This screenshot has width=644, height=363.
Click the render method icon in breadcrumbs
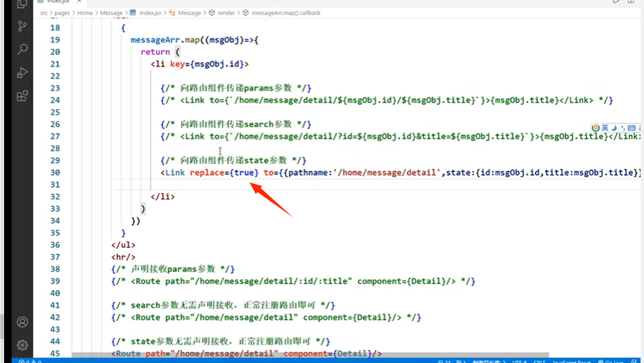(212, 13)
